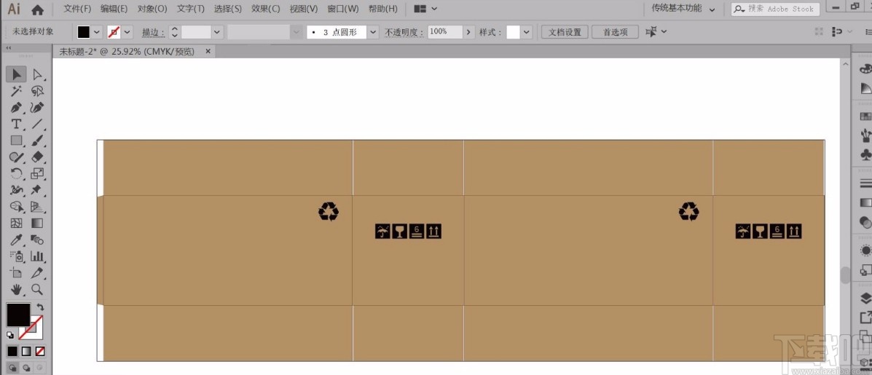Screen dimensions: 872x375
Task: Open the Layers panel icon
Action: 865,299
